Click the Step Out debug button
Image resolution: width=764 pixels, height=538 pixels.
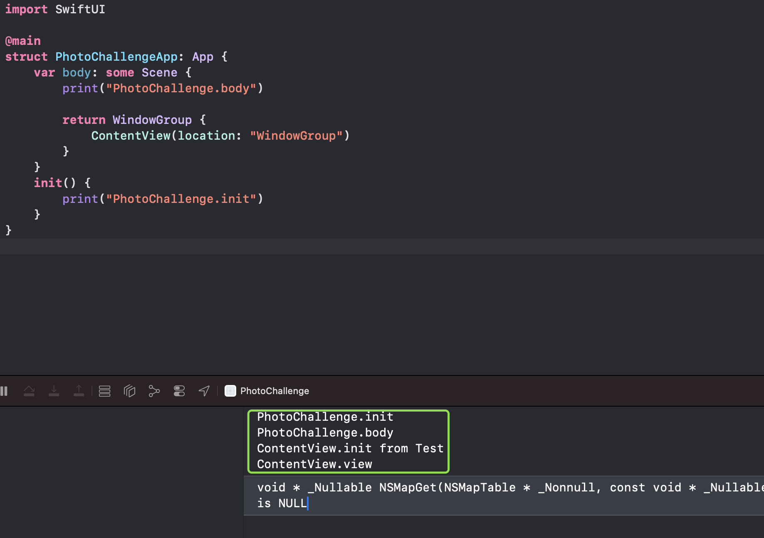[79, 391]
